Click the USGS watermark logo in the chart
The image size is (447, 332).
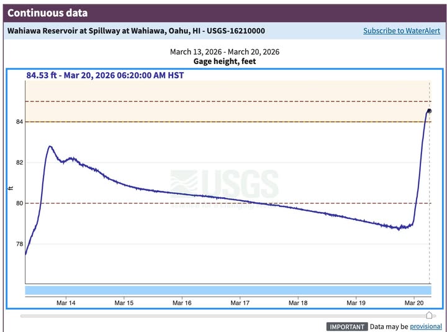point(224,184)
